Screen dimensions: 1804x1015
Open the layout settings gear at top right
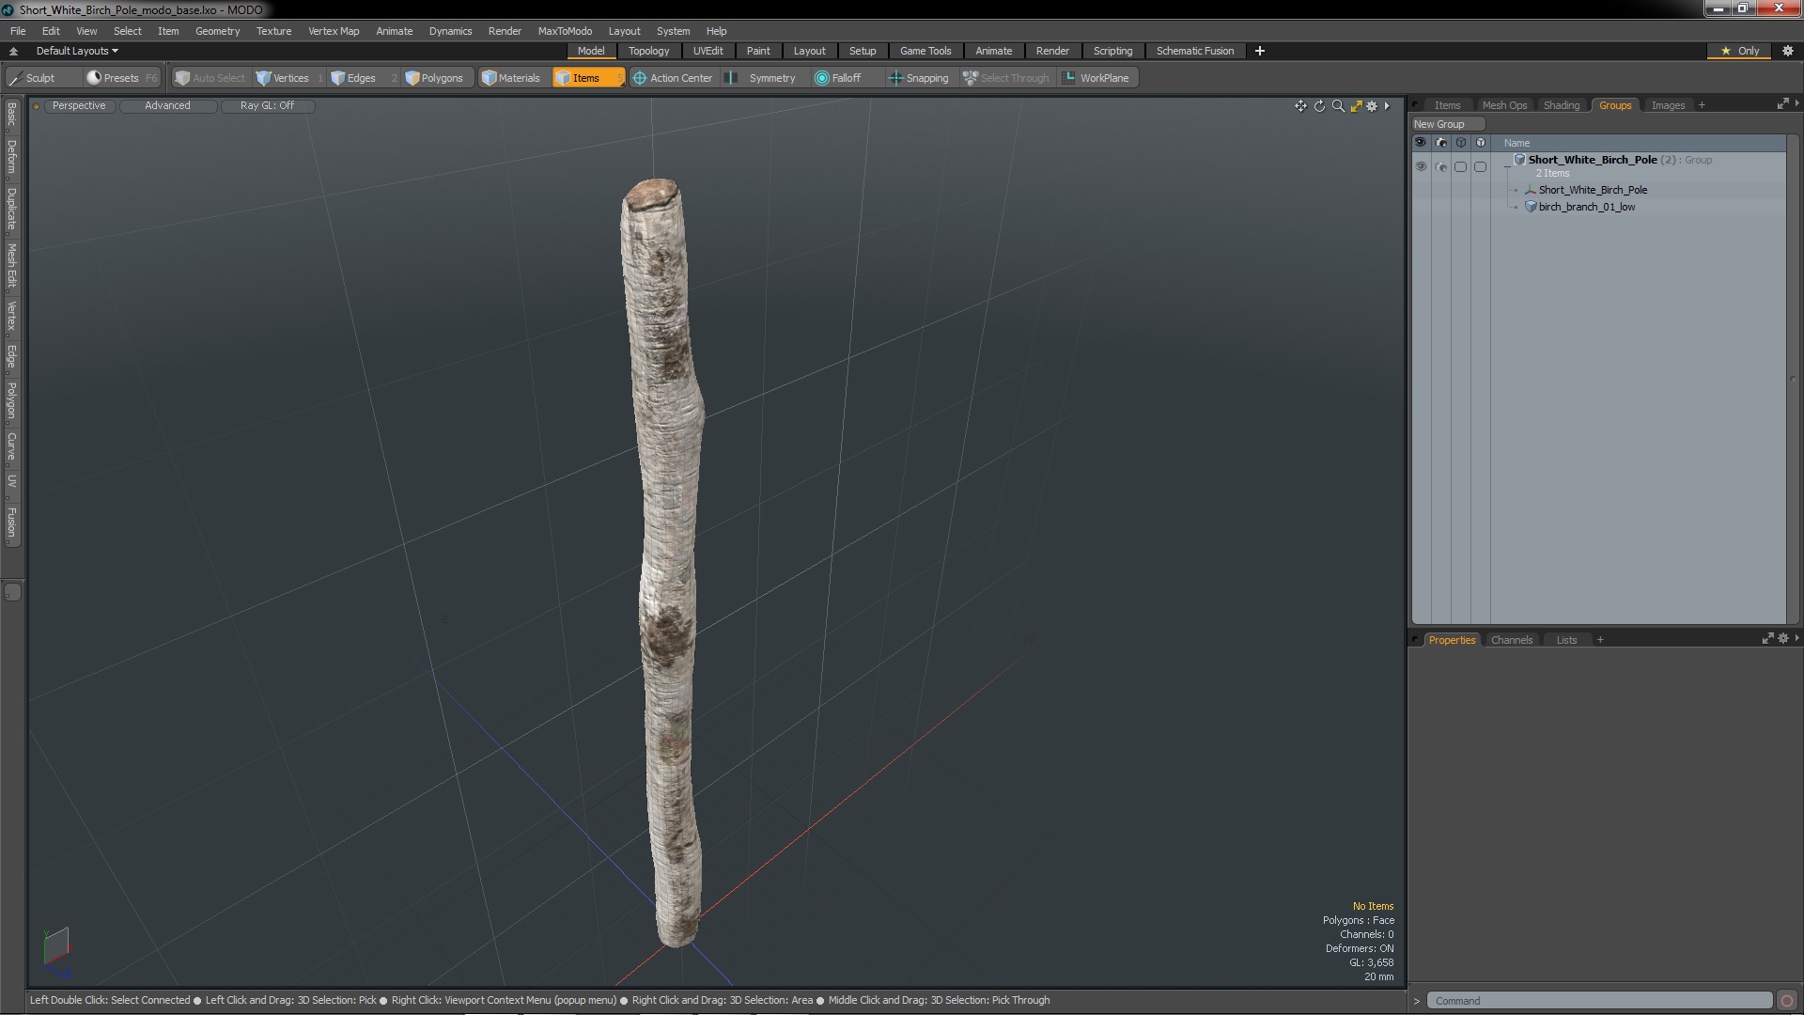[1788, 51]
